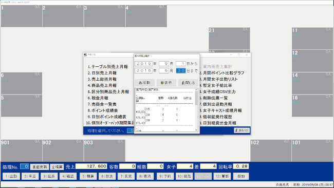Select 区分別商品売上月報 menu item

(108, 92)
